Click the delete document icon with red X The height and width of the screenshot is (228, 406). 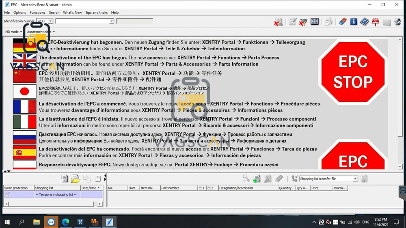pos(279,22)
